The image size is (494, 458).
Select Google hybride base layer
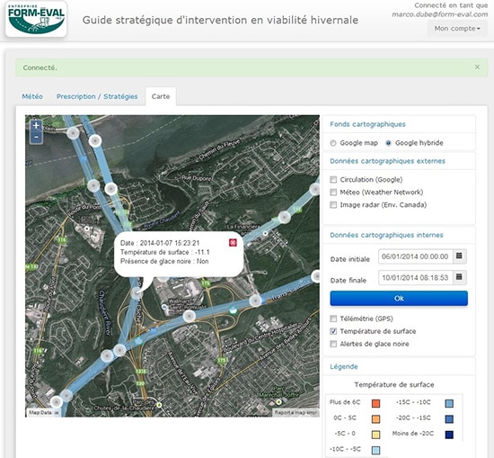[388, 143]
